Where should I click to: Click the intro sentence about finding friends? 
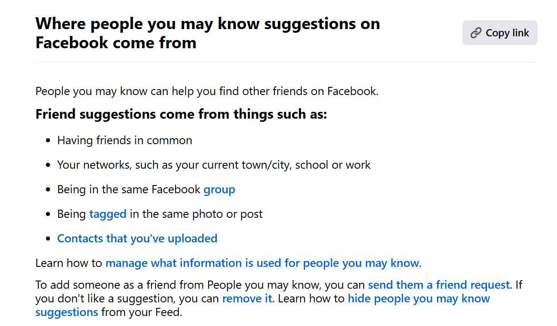tap(207, 91)
